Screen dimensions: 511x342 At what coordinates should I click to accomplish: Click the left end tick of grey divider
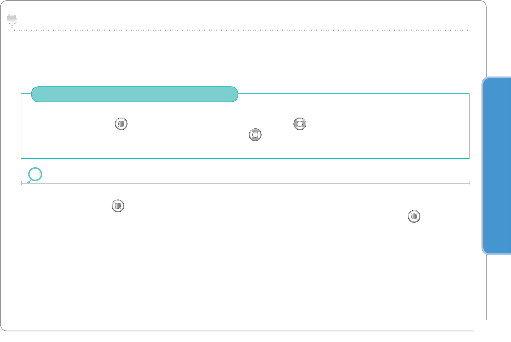point(21,183)
